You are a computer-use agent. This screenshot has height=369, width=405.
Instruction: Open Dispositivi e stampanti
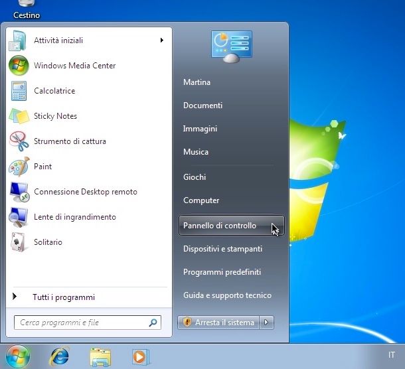pyautogui.click(x=222, y=249)
